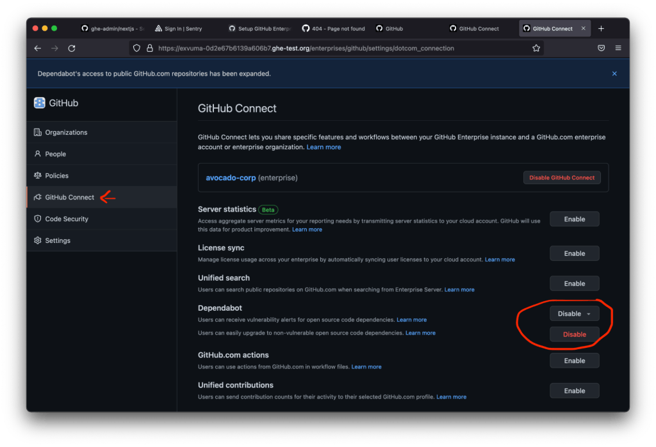
Task: Enable Unified search
Action: coord(575,283)
